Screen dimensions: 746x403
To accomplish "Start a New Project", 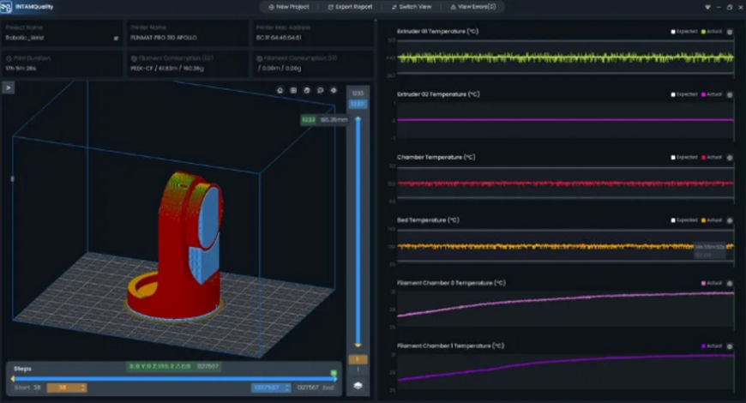I will pyautogui.click(x=289, y=7).
